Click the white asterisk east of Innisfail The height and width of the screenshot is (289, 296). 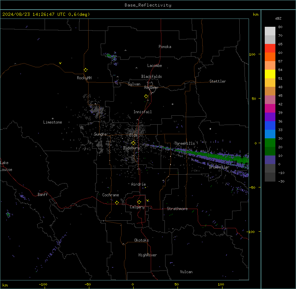click(172, 104)
